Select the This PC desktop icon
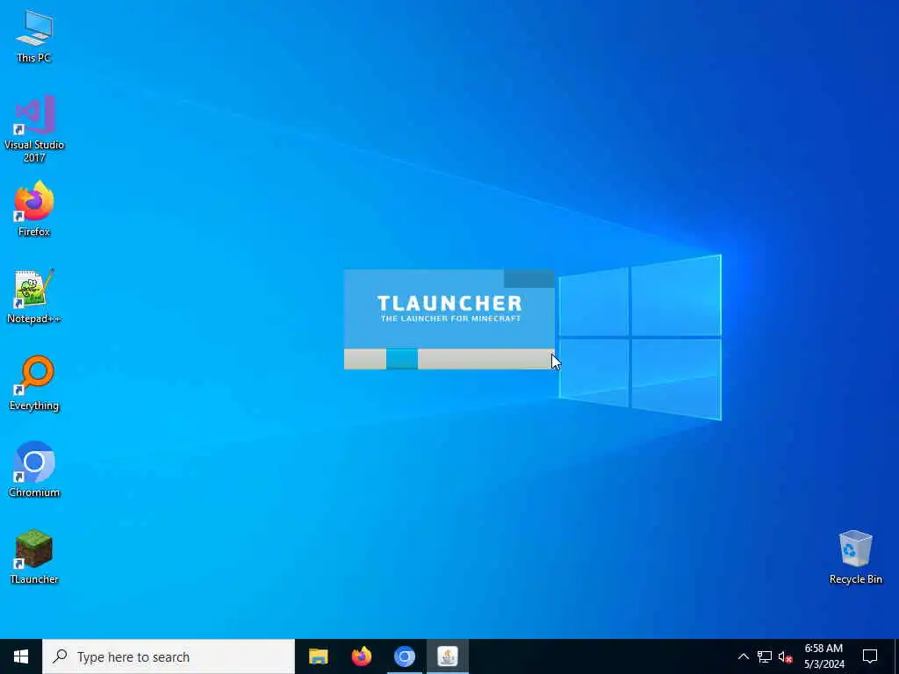Viewport: 899px width, 674px height. coord(34,36)
